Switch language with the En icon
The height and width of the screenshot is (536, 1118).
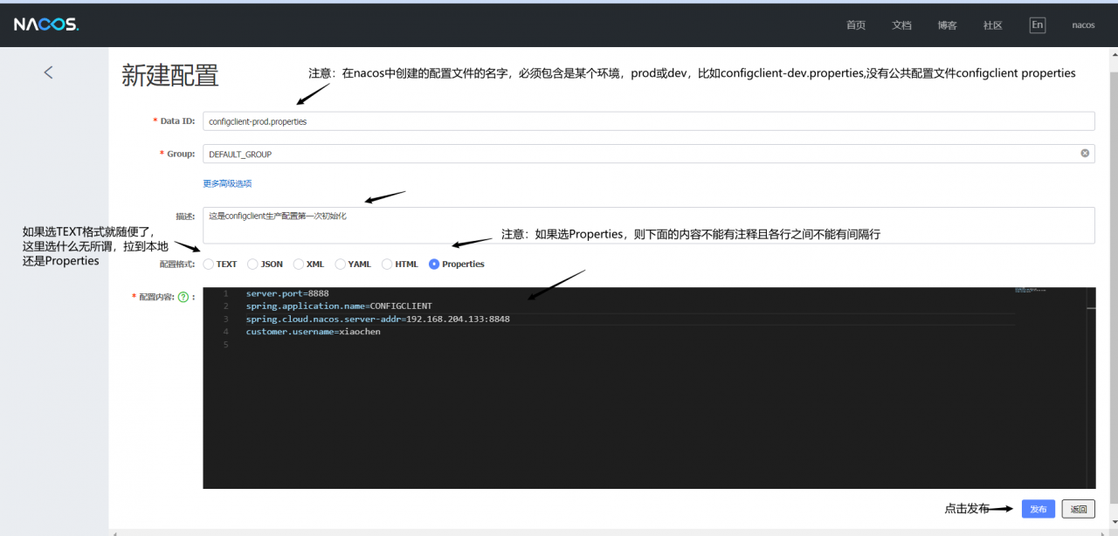(1037, 24)
